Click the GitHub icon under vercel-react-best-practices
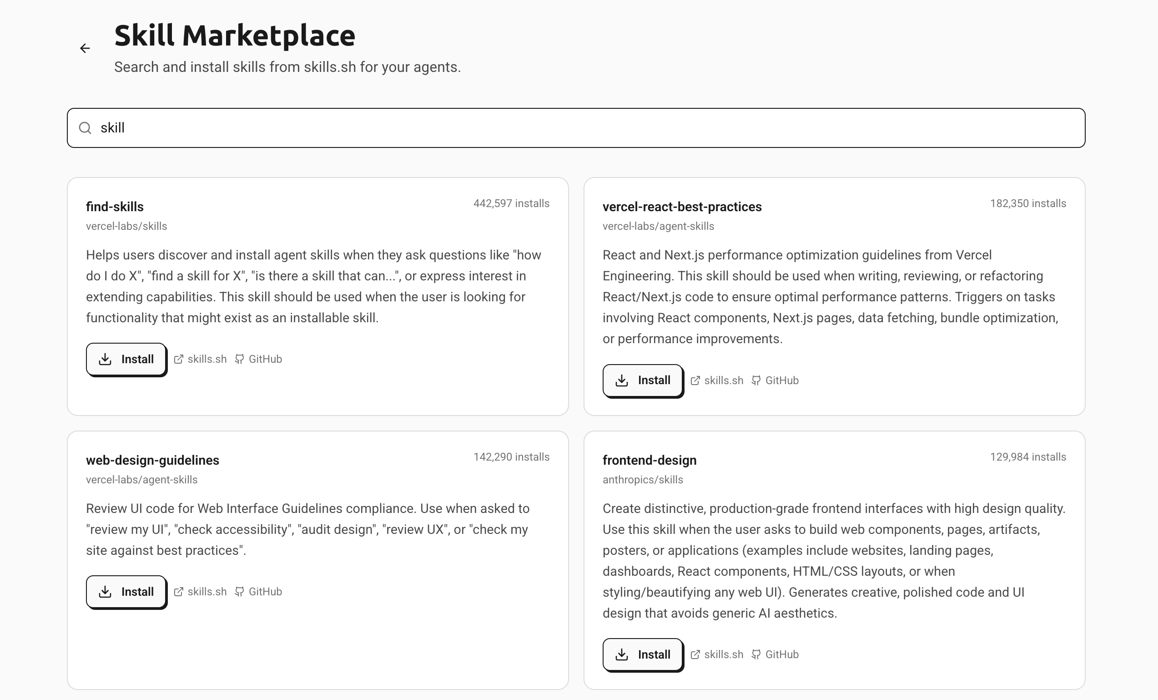 [x=757, y=380]
